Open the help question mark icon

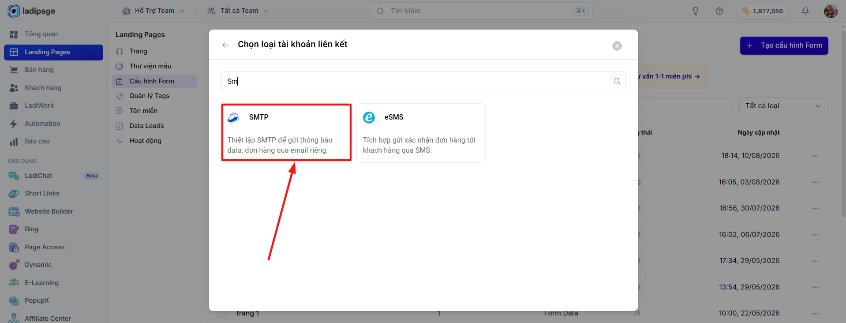click(x=719, y=11)
